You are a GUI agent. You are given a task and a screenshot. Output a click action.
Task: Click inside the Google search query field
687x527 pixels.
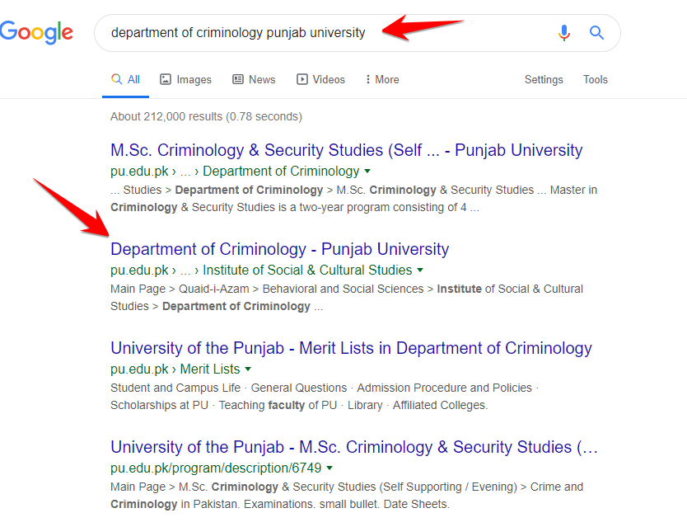[329, 33]
